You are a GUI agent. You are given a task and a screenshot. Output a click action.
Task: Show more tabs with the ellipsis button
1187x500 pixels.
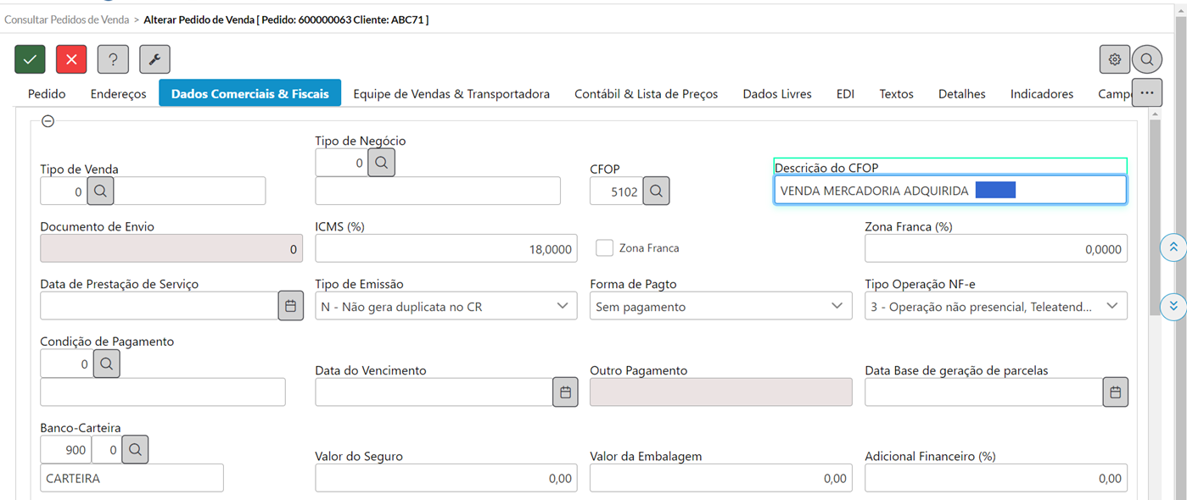[x=1146, y=92]
